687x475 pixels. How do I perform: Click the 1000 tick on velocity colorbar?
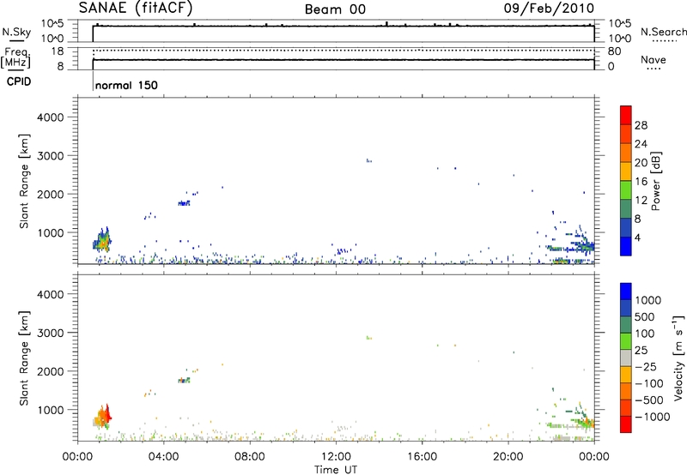point(648,300)
